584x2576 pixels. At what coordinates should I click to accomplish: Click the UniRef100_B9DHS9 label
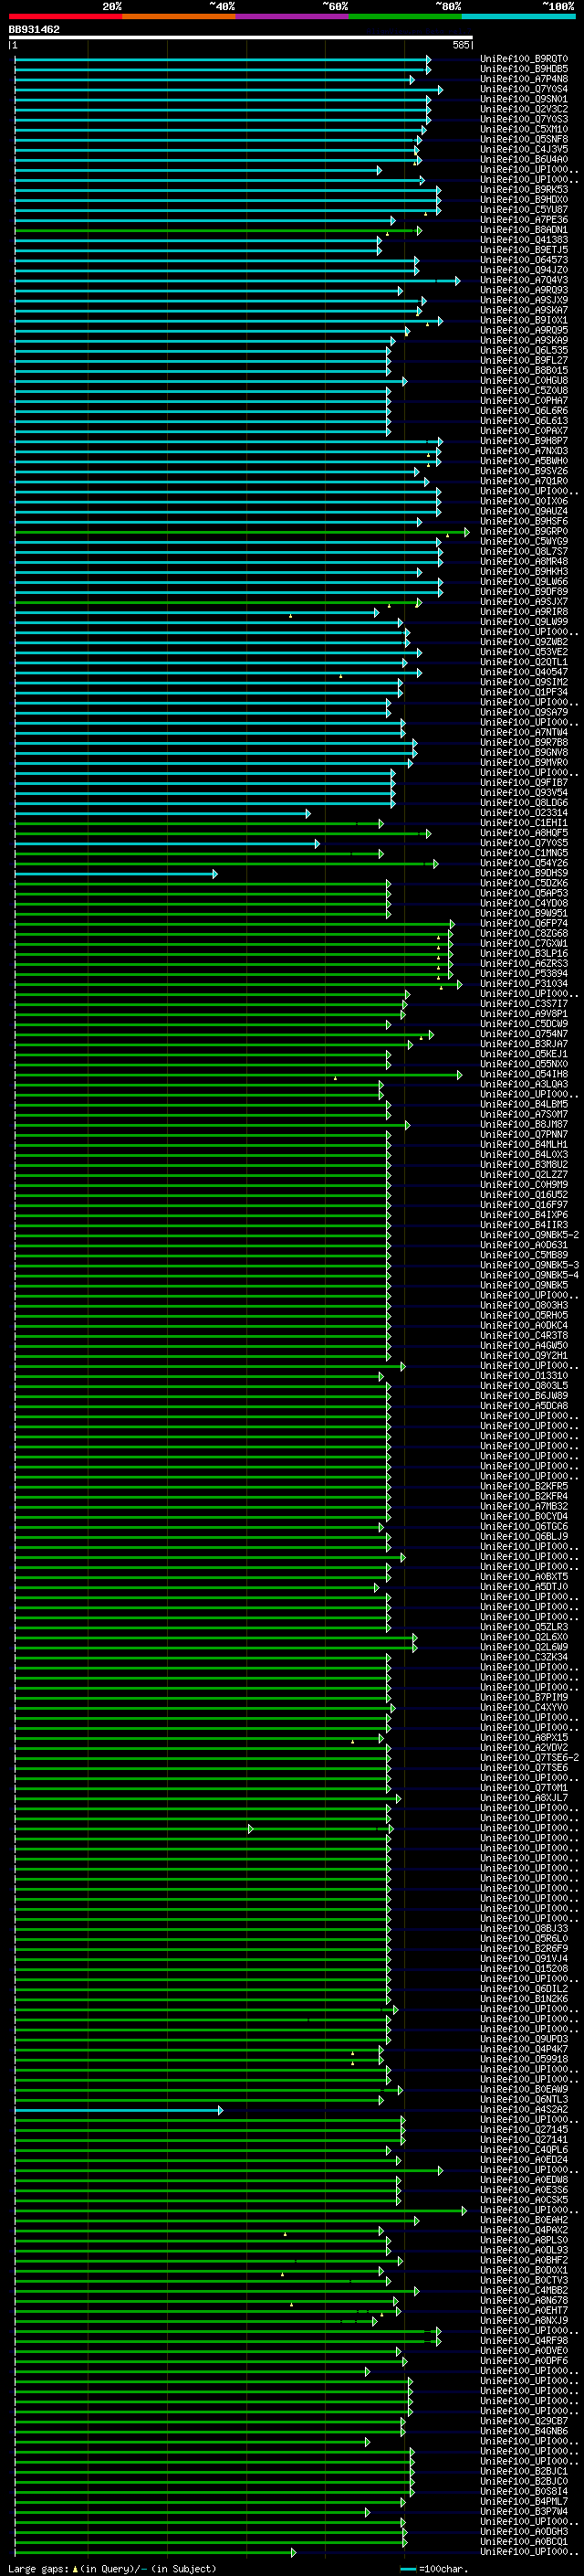pos(524,873)
